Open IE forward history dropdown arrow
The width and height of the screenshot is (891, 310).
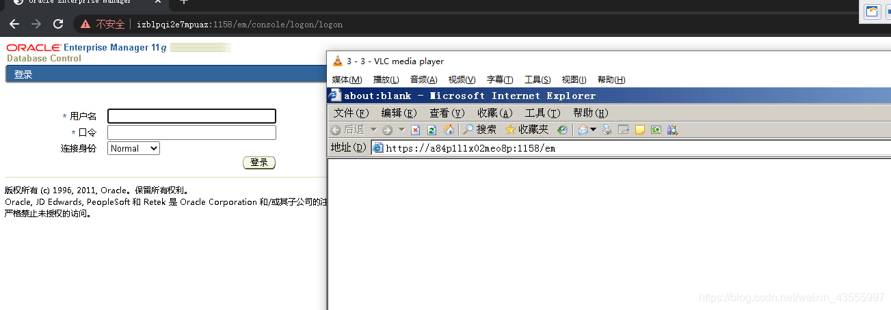click(401, 130)
